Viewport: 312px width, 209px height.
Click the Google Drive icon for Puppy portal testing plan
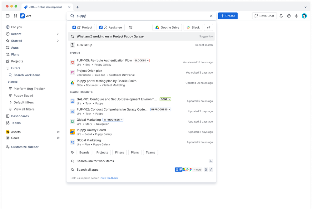point(72,83)
